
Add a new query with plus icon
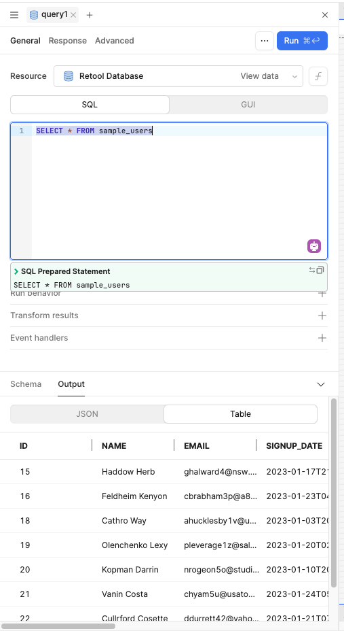coord(90,15)
